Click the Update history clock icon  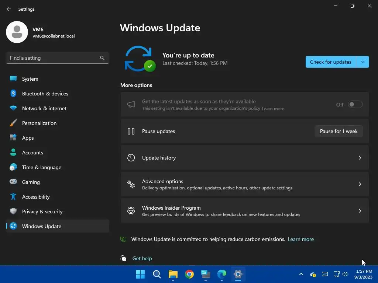(x=131, y=158)
